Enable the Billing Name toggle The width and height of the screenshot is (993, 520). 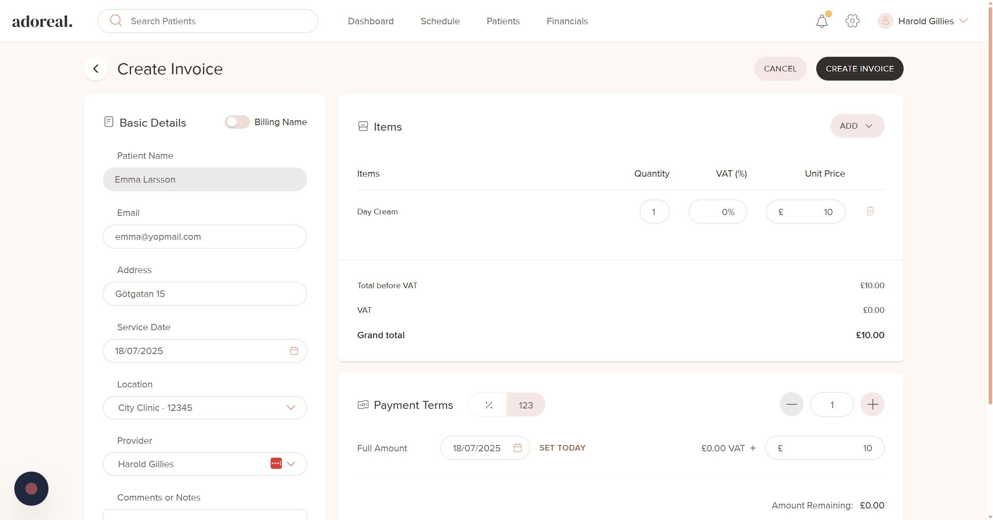click(x=237, y=122)
